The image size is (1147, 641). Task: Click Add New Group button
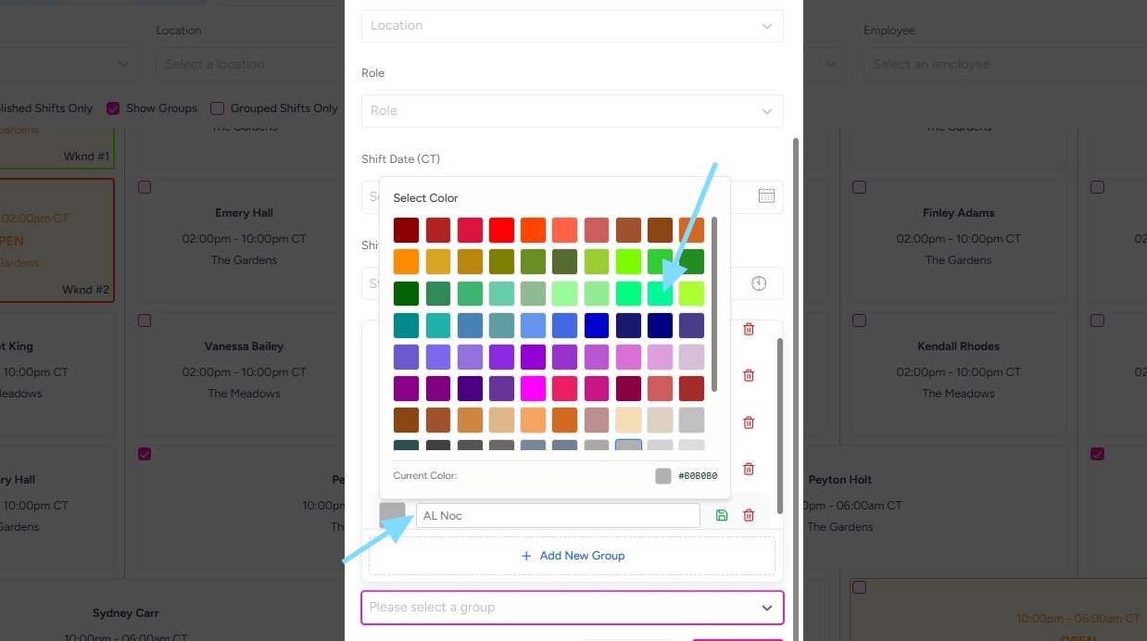(x=572, y=556)
